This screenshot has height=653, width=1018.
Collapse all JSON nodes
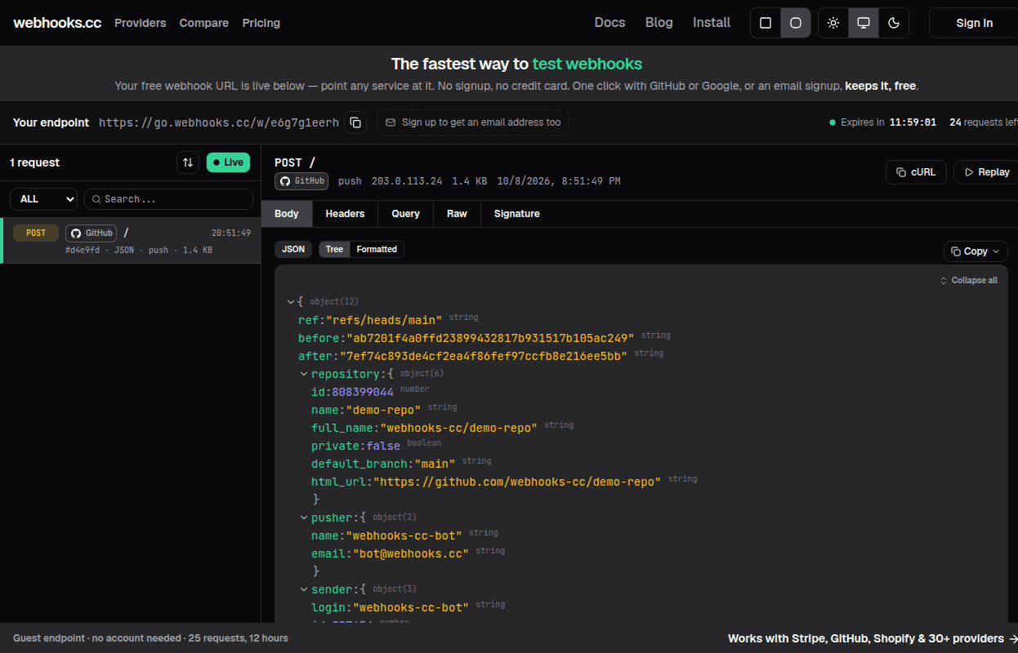(969, 281)
